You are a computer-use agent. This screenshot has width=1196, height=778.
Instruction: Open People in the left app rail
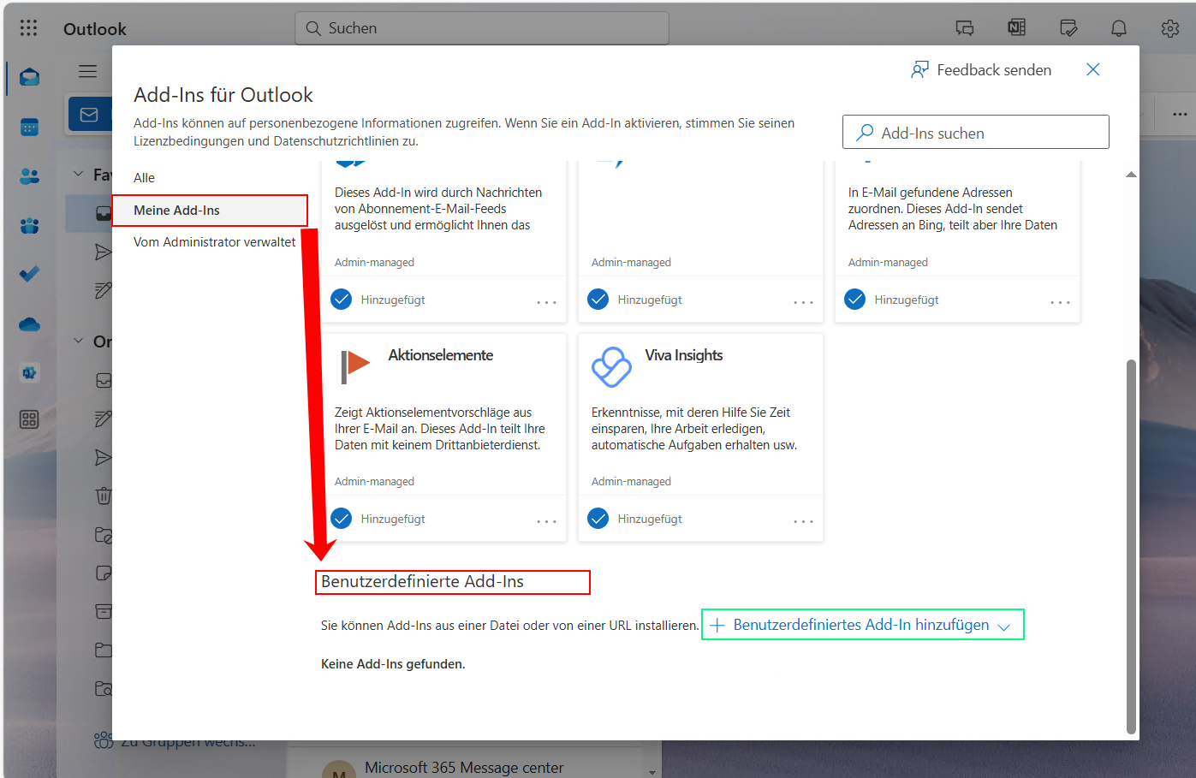(x=29, y=176)
